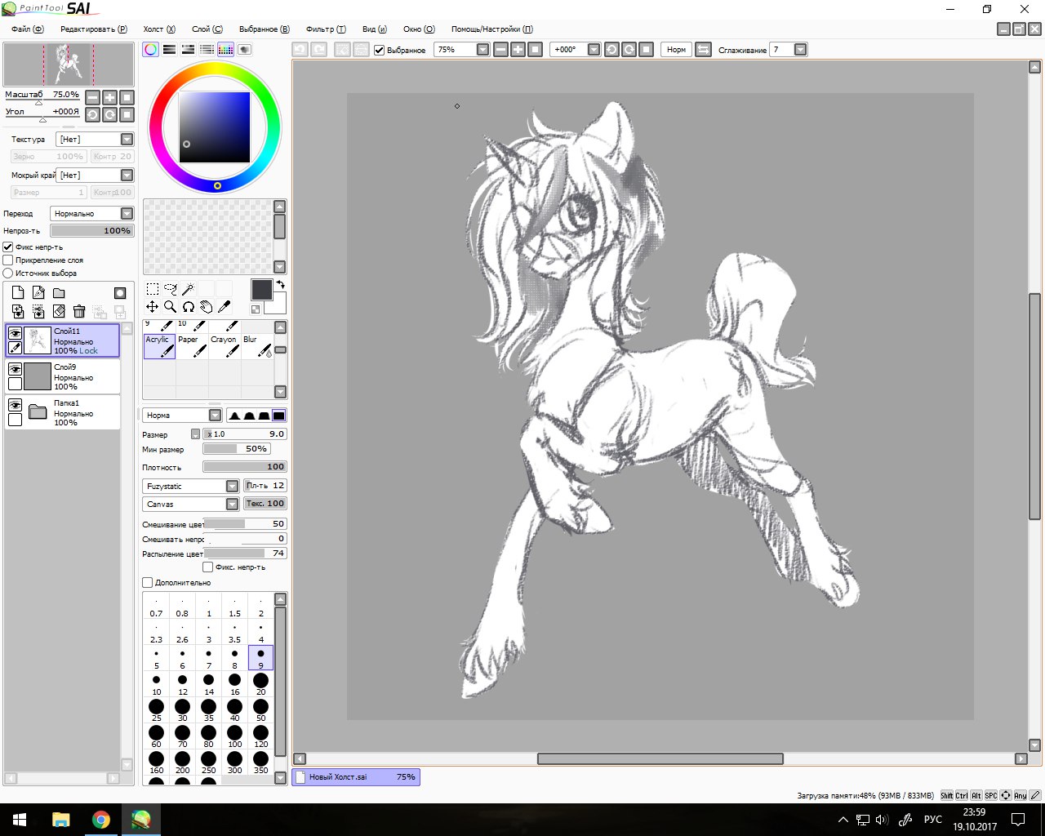Hide folder Папка1 with eye icon
The height and width of the screenshot is (836, 1045).
pyautogui.click(x=15, y=405)
